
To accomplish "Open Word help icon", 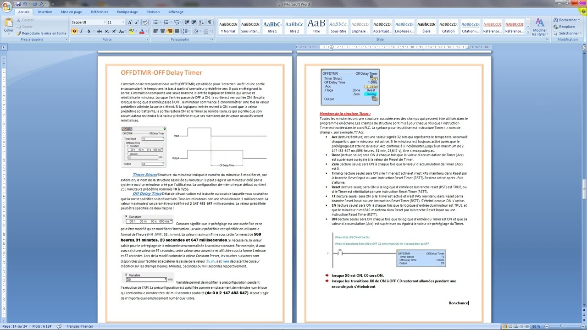I will 583,12.
